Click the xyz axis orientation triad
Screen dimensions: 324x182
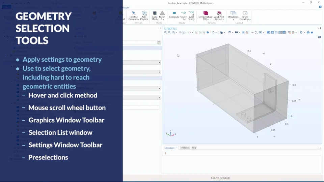170,133
